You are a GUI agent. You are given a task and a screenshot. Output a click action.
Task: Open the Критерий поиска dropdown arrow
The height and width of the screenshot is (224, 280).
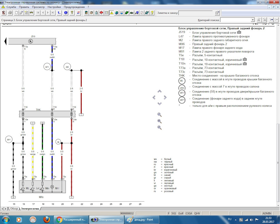click(x=253, y=20)
